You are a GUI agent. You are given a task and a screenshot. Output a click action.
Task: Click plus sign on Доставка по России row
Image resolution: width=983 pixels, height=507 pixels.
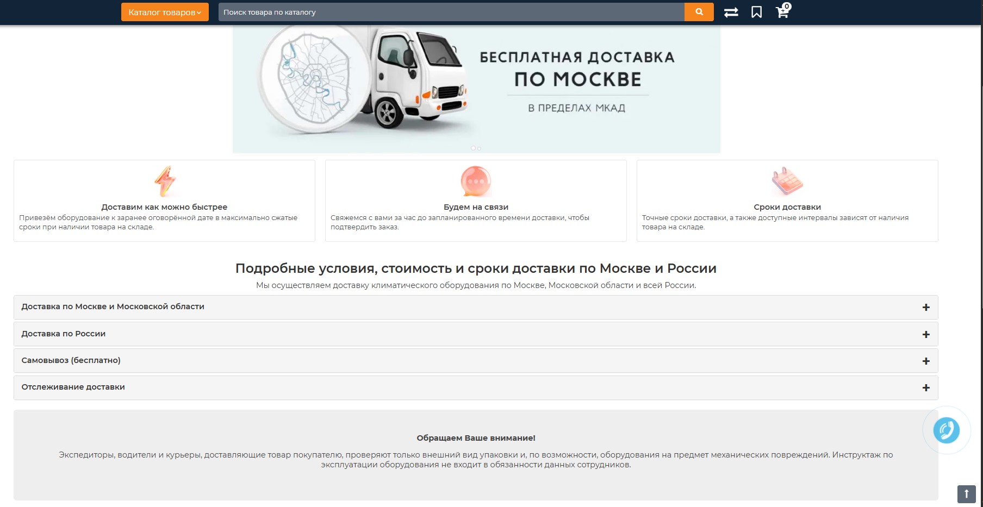point(926,335)
